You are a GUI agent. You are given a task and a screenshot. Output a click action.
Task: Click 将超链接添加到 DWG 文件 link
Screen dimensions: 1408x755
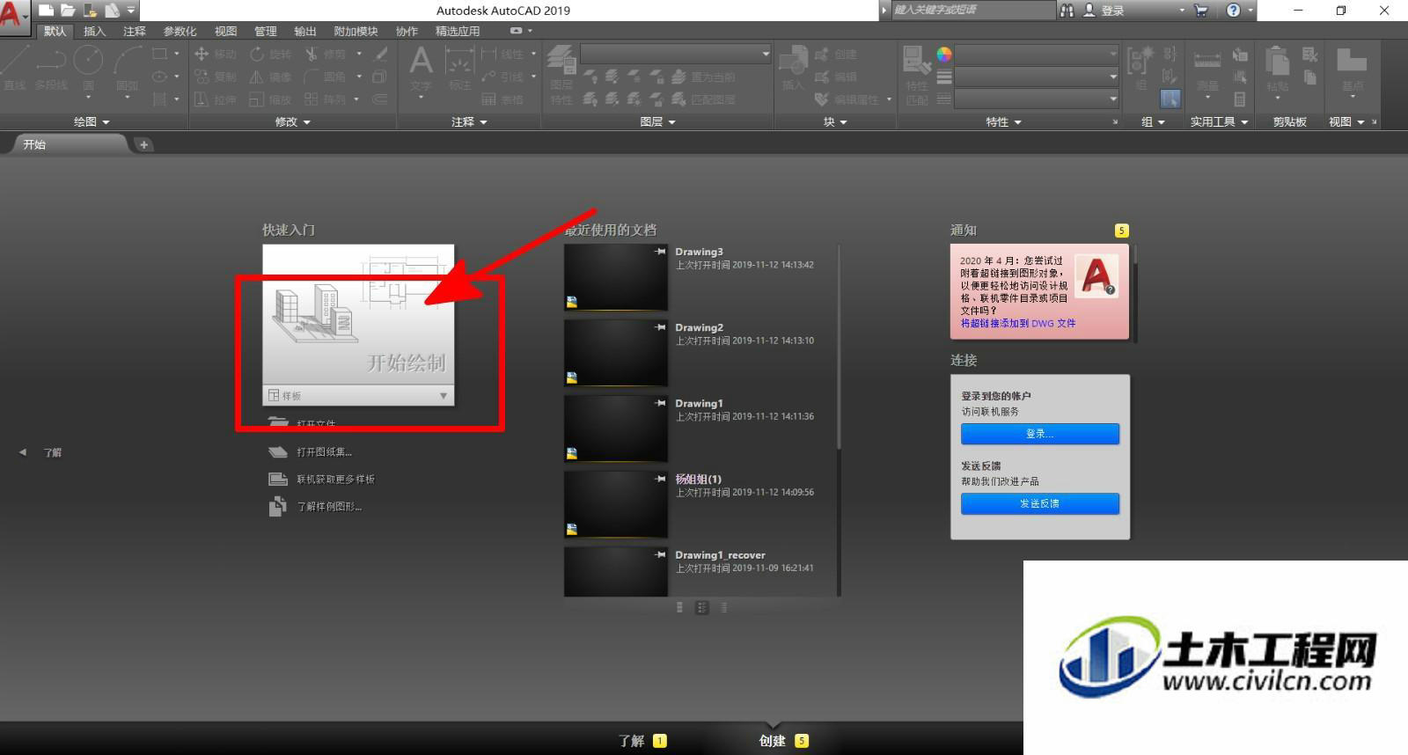pos(1017,323)
